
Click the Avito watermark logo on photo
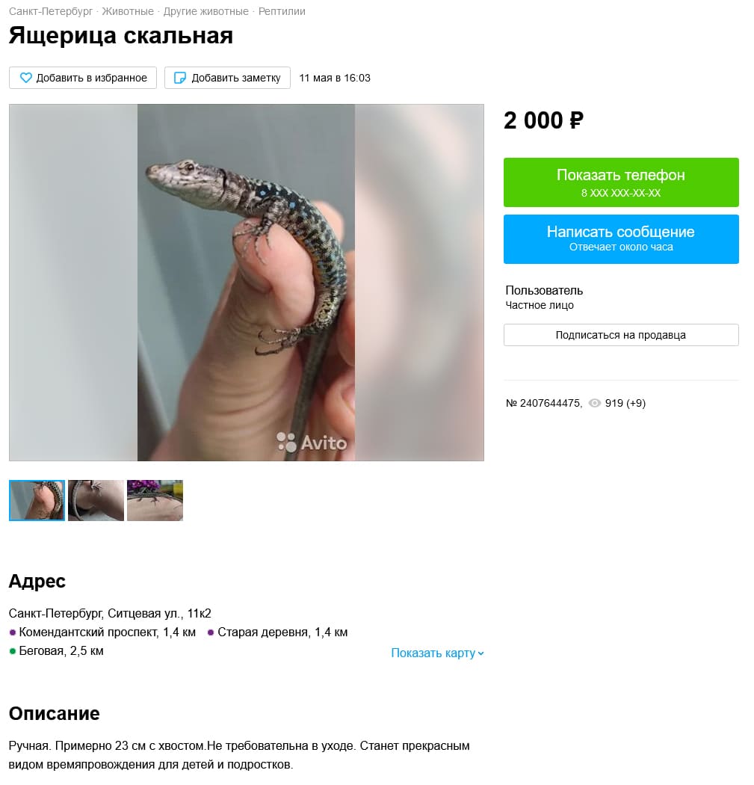[x=312, y=442]
